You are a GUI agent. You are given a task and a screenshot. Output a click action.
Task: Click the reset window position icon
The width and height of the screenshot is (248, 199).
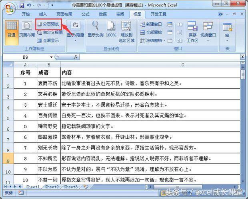click(180, 41)
